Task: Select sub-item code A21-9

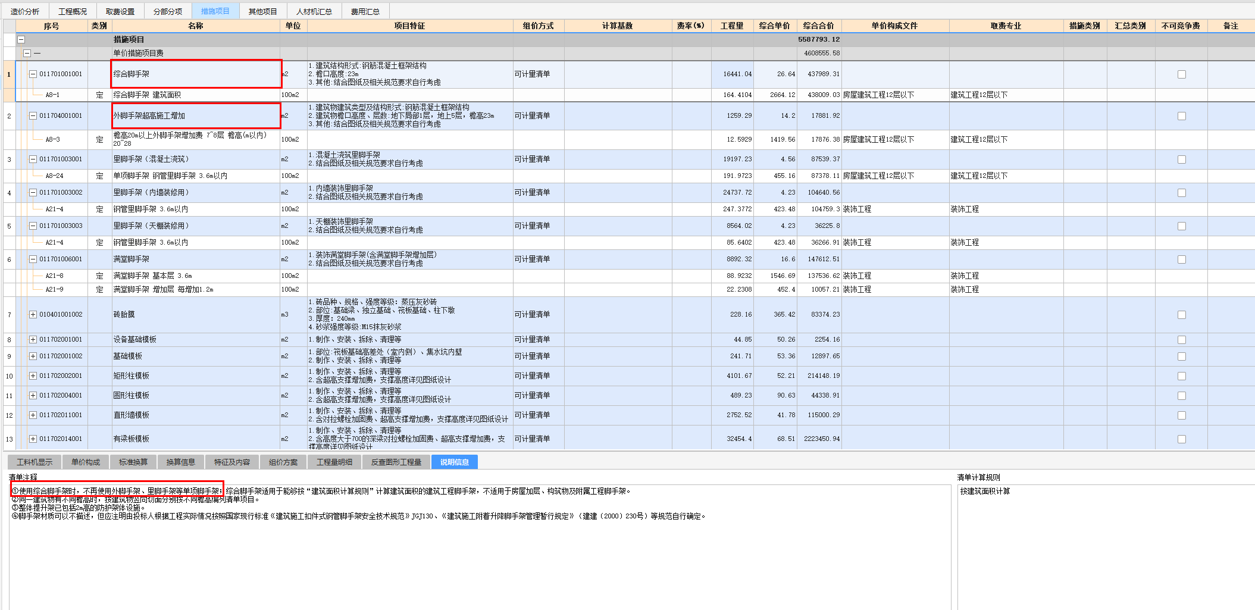Action: coord(54,289)
